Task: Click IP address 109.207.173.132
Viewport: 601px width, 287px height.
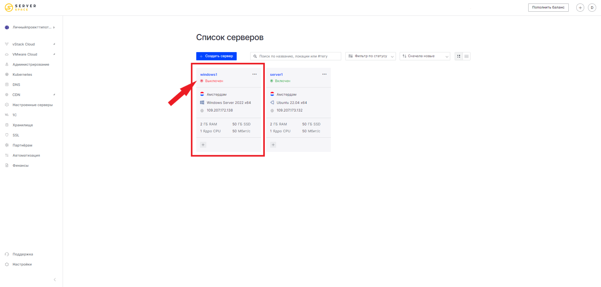Action: (x=289, y=110)
